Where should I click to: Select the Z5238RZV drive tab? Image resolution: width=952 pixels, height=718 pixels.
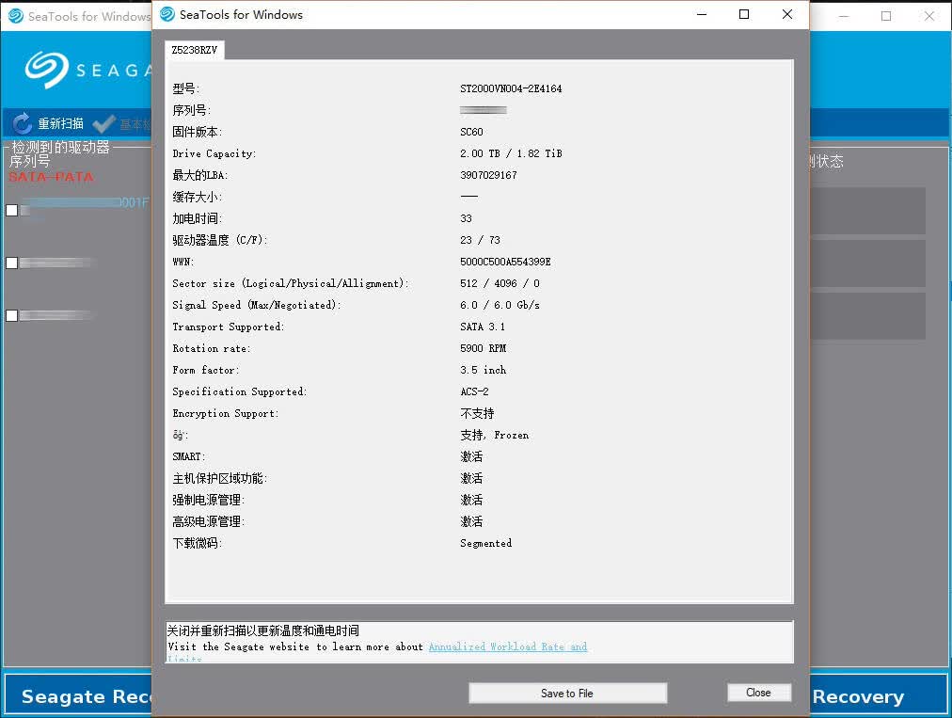pos(195,50)
